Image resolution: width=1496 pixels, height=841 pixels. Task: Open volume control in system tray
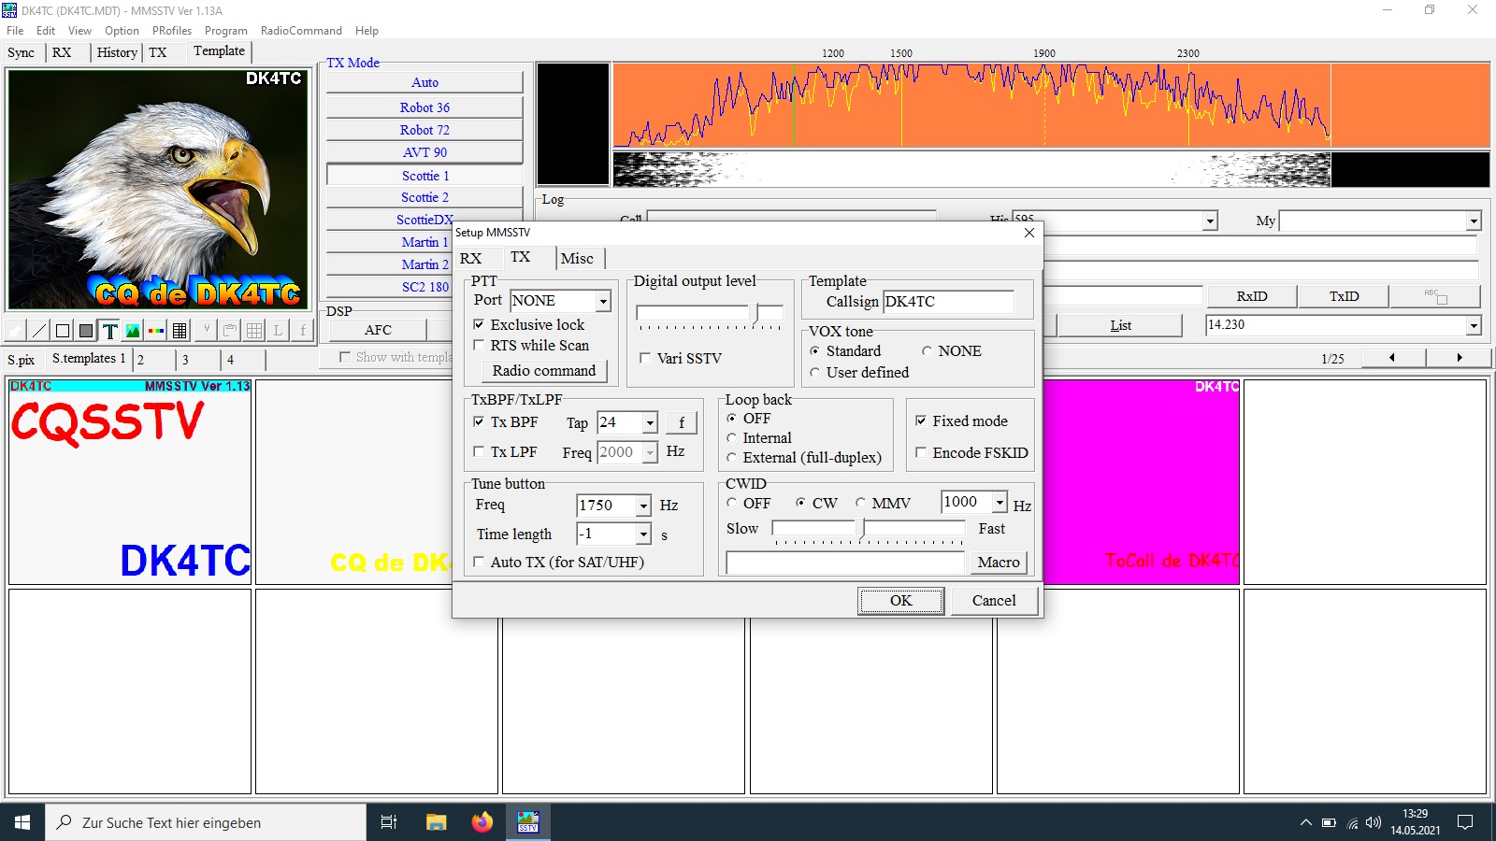(x=1374, y=822)
